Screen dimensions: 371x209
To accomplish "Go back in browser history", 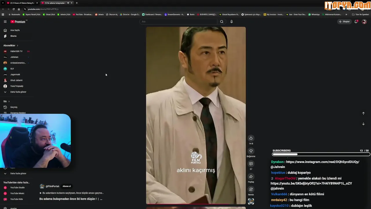I will [3, 9].
